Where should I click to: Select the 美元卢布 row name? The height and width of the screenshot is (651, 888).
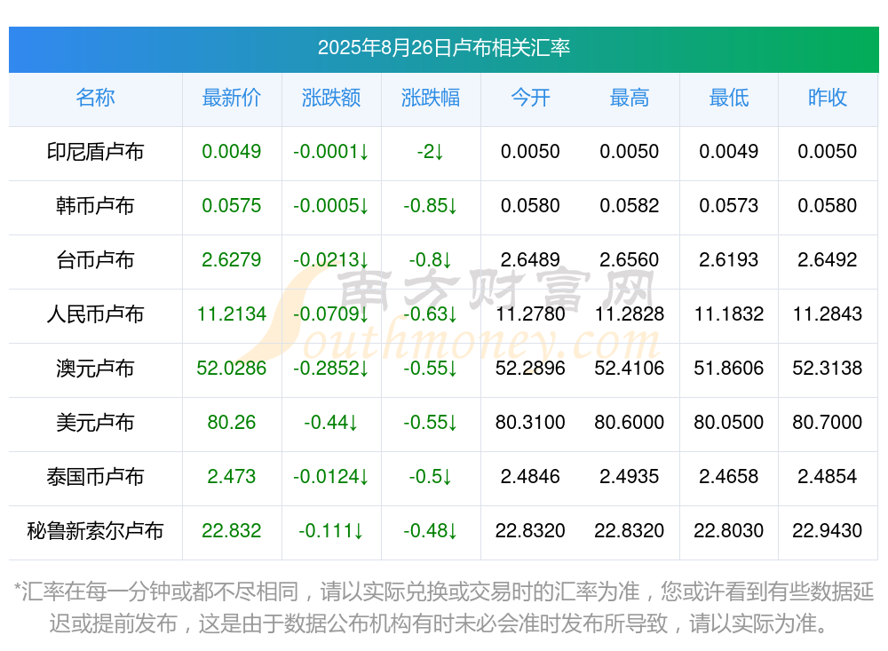95,423
